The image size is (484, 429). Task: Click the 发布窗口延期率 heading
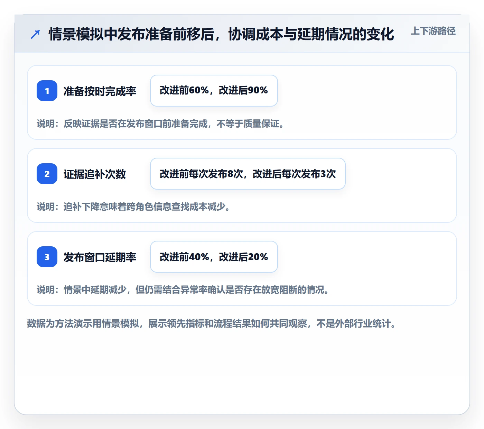click(100, 257)
